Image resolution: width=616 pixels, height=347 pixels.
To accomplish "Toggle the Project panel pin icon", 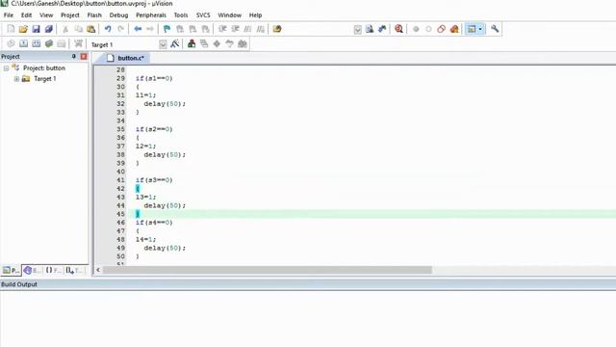I will click(x=73, y=57).
